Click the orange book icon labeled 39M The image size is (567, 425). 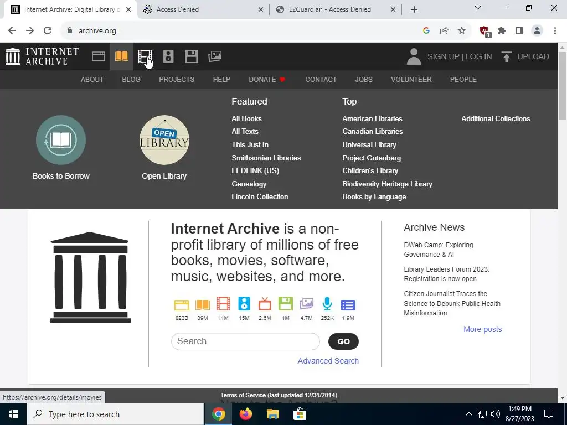pyautogui.click(x=203, y=305)
